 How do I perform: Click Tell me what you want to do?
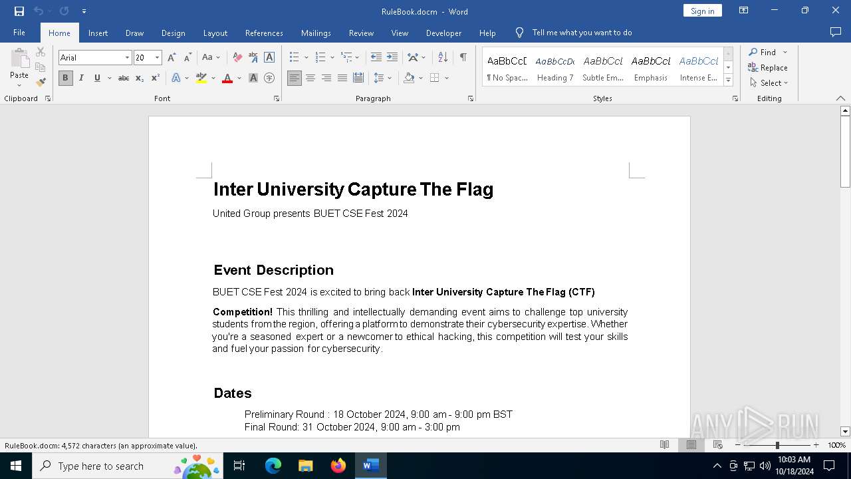click(582, 33)
